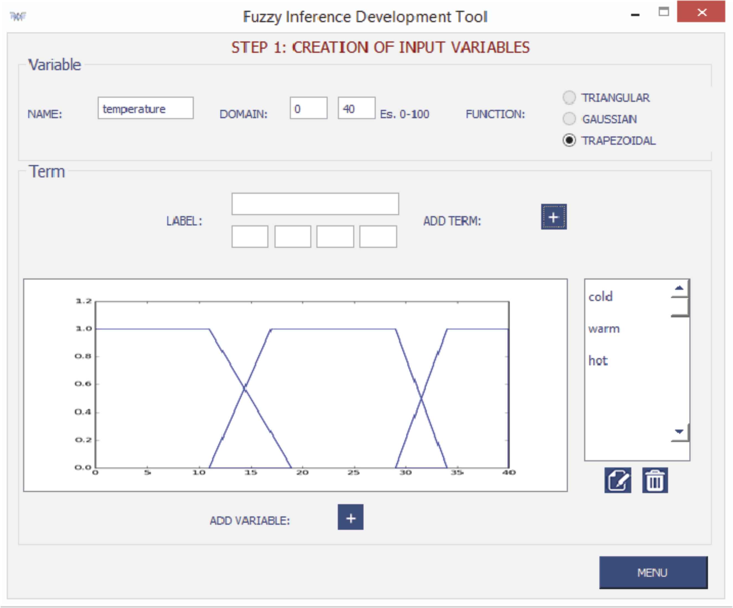The width and height of the screenshot is (733, 608).
Task: Click the variable NAME field 'temperature'
Action: (x=145, y=108)
